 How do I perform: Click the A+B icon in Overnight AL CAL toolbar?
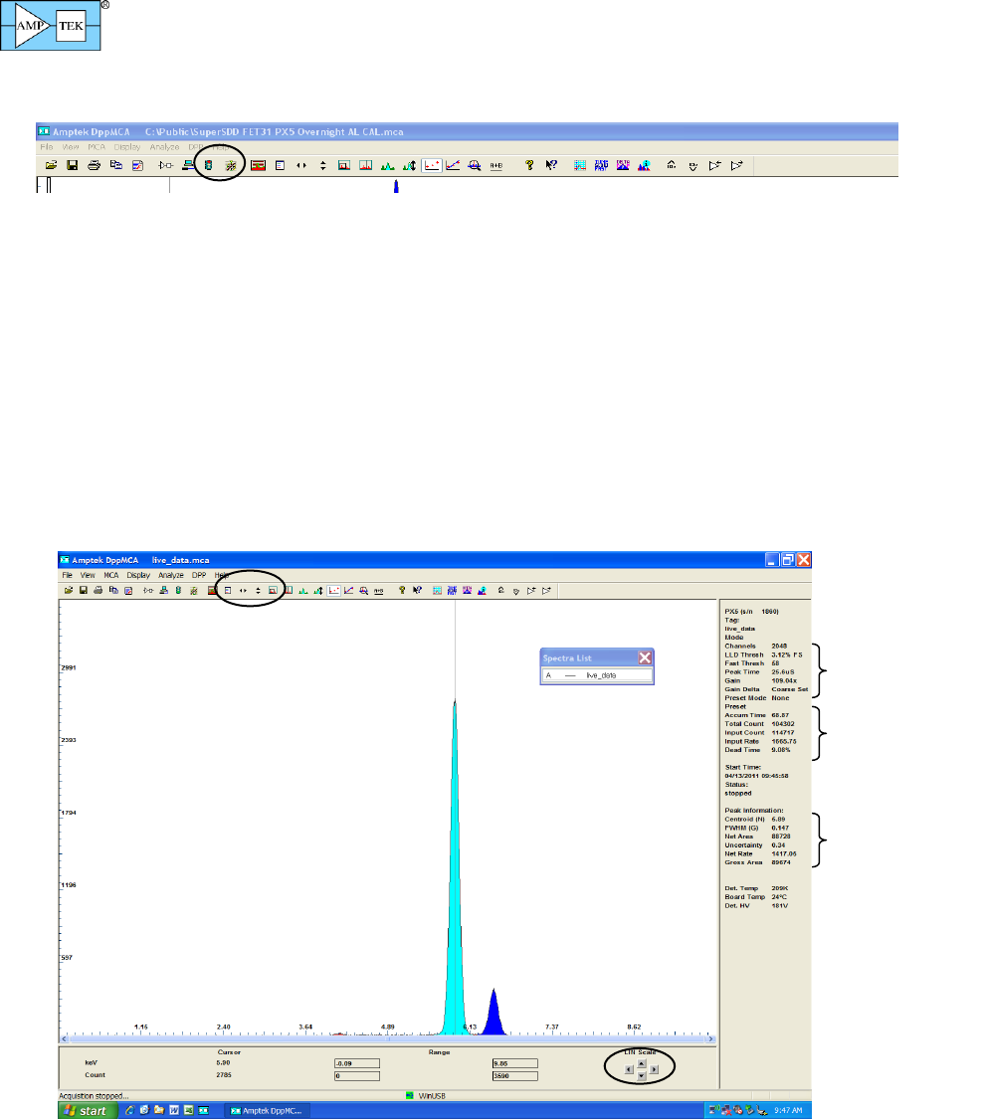point(496,165)
